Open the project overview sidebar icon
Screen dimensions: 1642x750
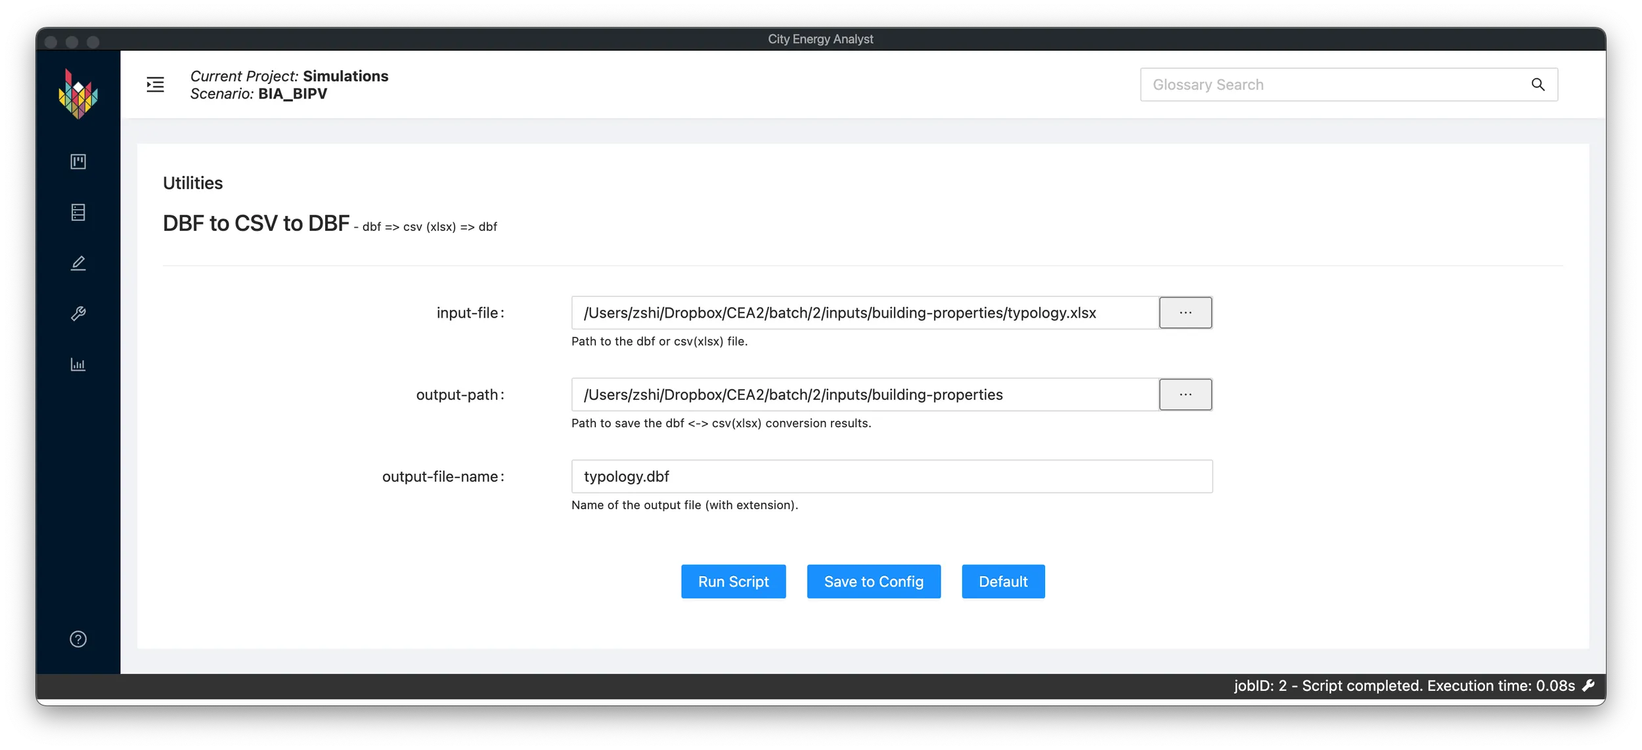click(78, 161)
